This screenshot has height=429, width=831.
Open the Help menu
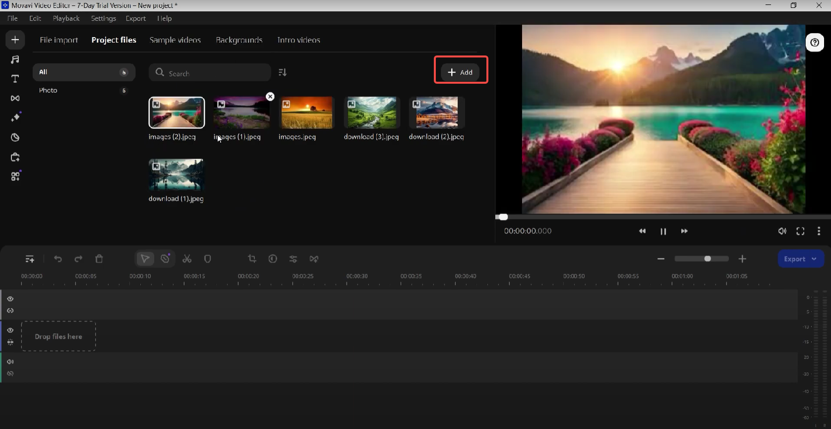[x=165, y=18]
